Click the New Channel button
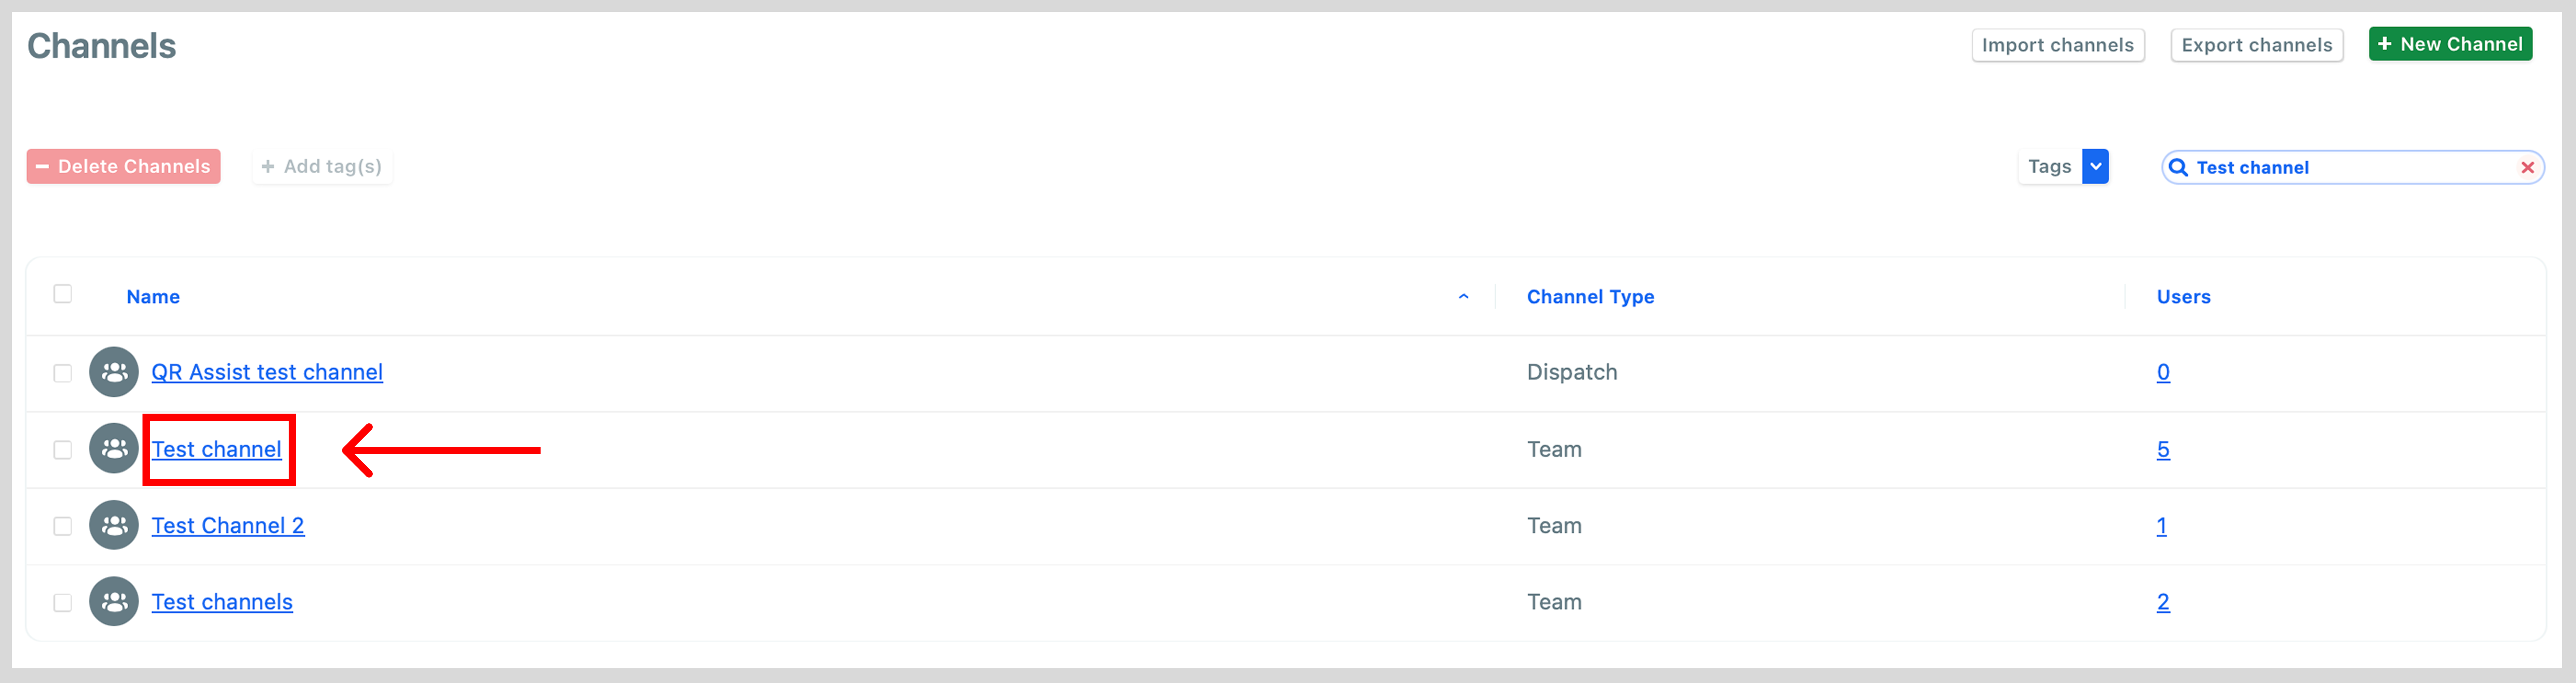Viewport: 2576px width, 683px height. [2450, 44]
